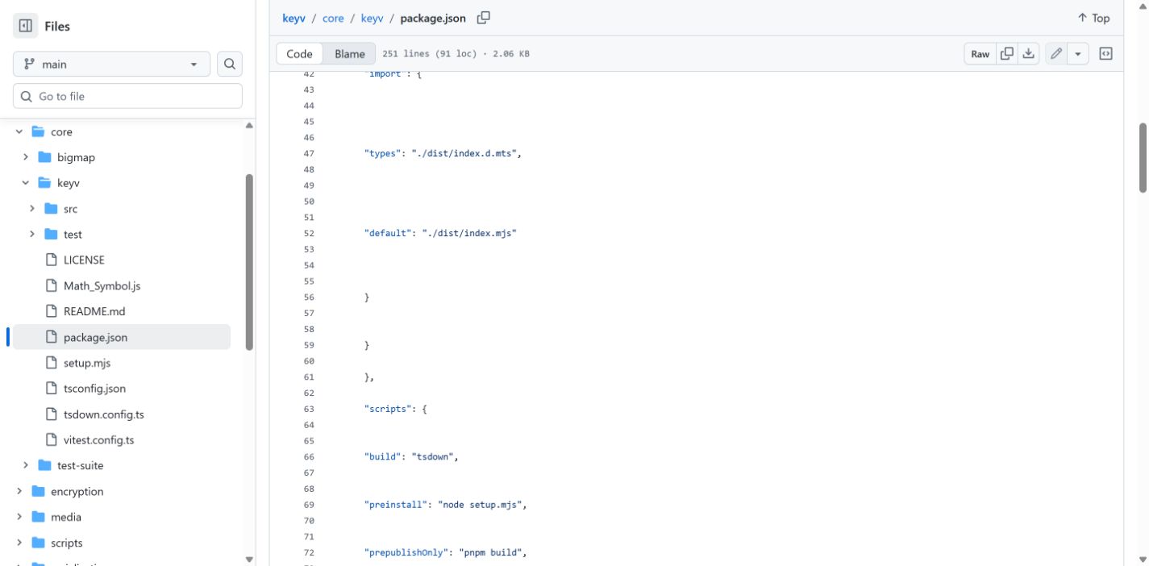Image resolution: width=1149 pixels, height=566 pixels.
Task: Open more edit options dropdown
Action: click(x=1078, y=54)
